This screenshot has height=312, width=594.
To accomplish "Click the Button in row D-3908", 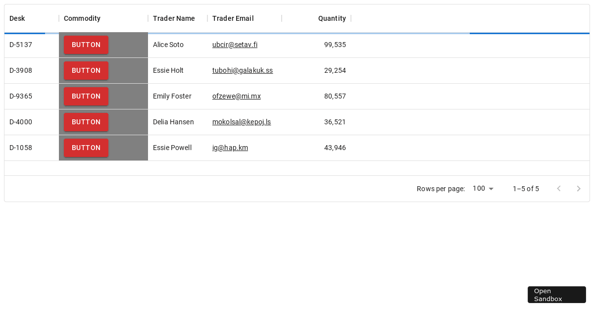I will tap(86, 71).
